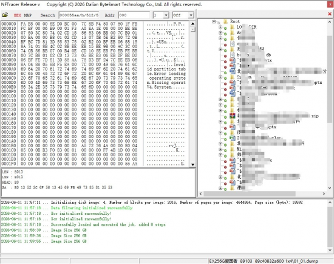Click hex view scrollbar down arrow
Viewport: 334px width, 264px height.
tap(193, 165)
